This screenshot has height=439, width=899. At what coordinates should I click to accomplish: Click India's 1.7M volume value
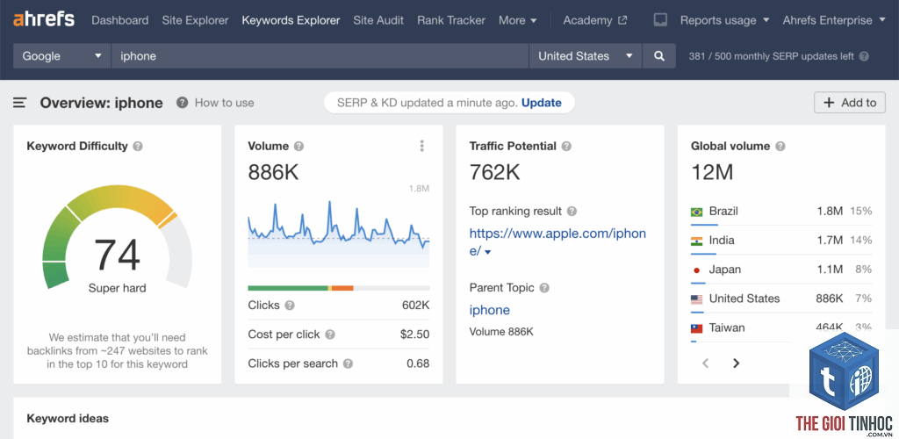pyautogui.click(x=830, y=241)
